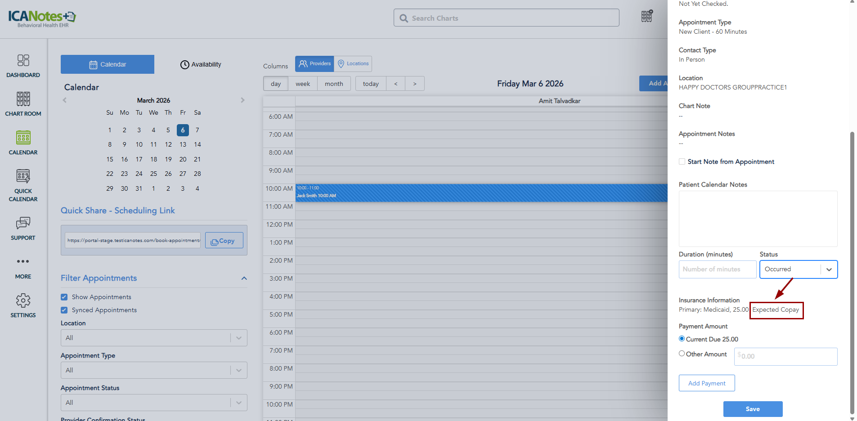Open the Quick Calendar icon

point(23,176)
